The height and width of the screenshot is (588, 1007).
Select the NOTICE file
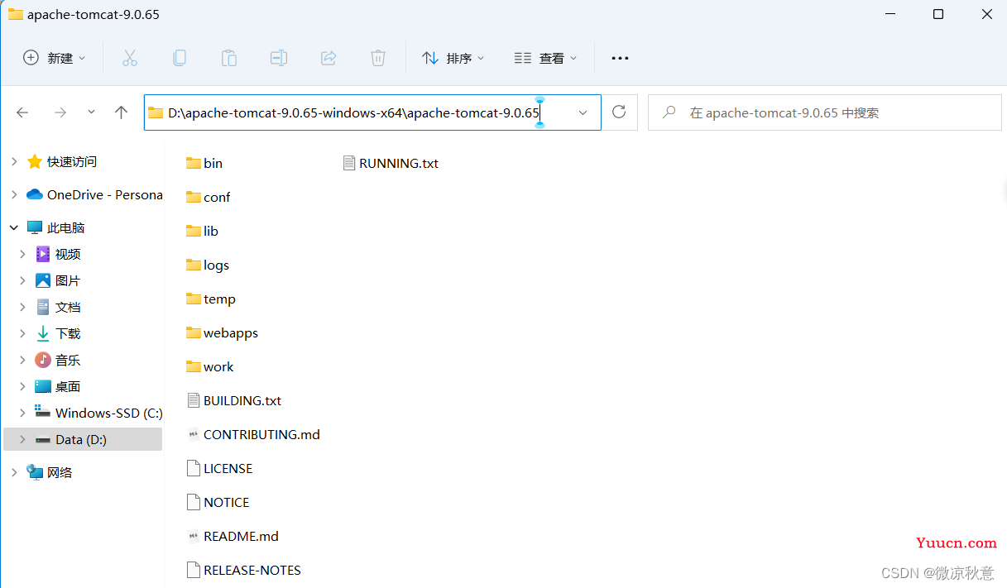click(218, 502)
